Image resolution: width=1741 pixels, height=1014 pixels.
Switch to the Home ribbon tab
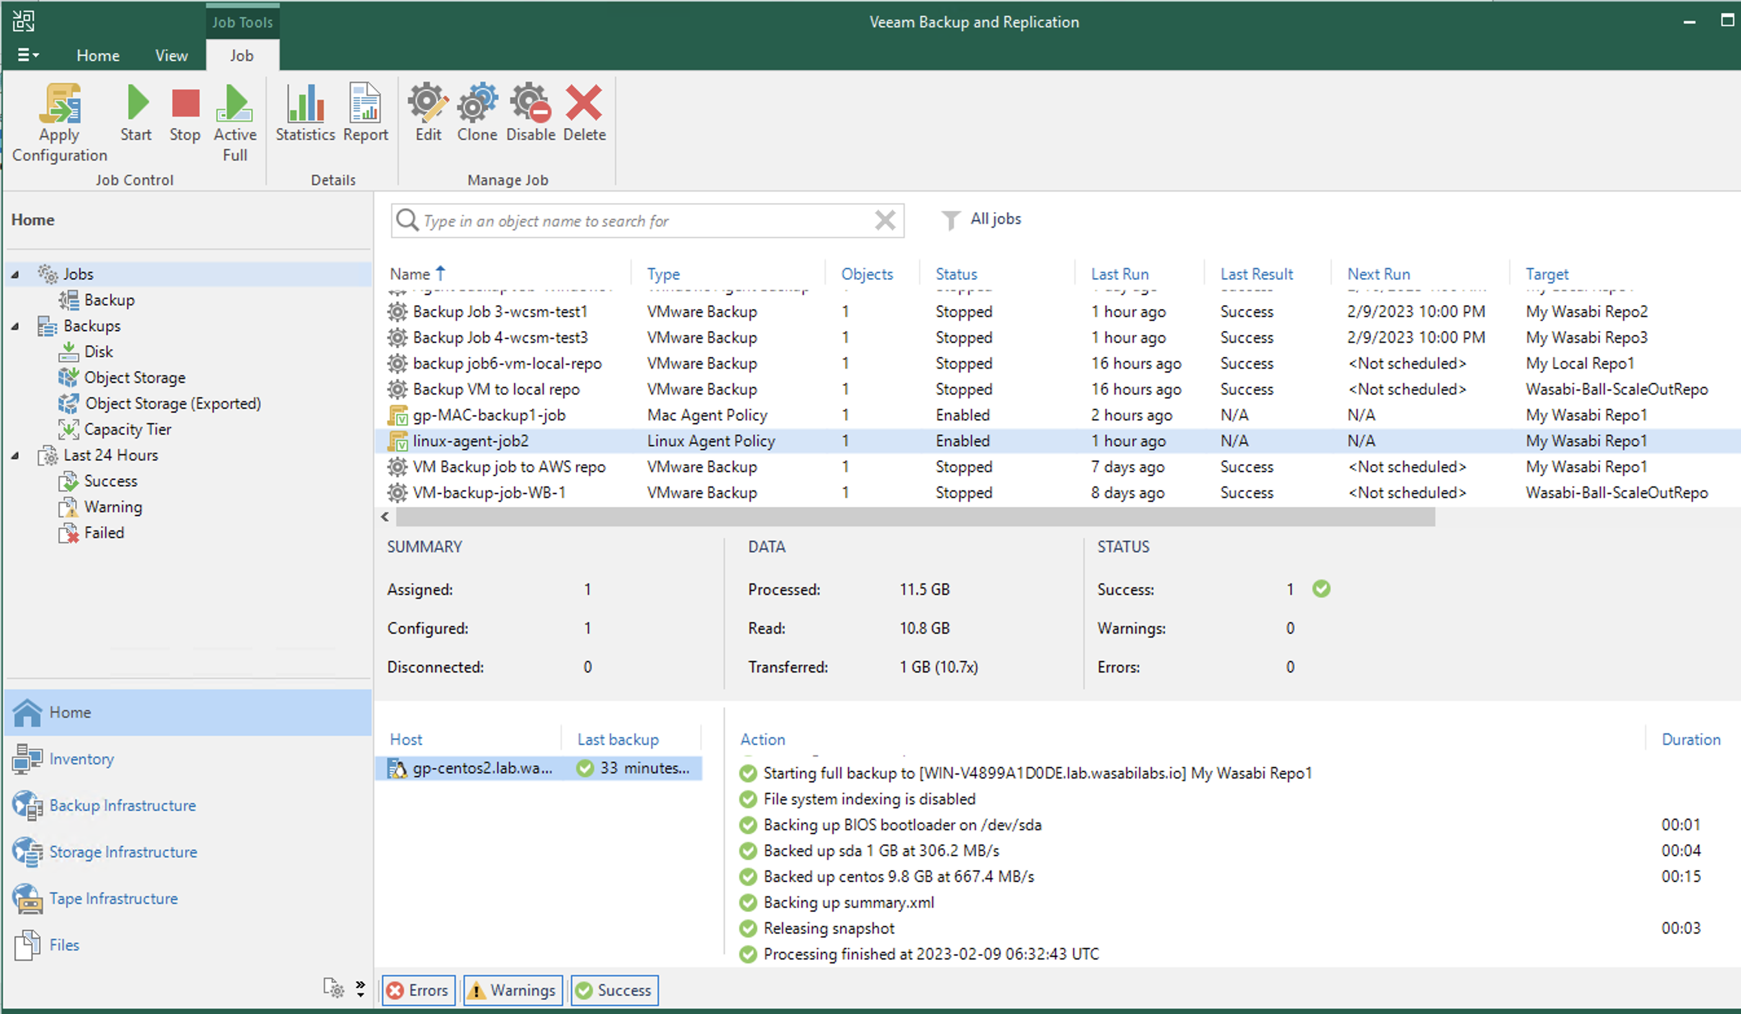tap(98, 55)
